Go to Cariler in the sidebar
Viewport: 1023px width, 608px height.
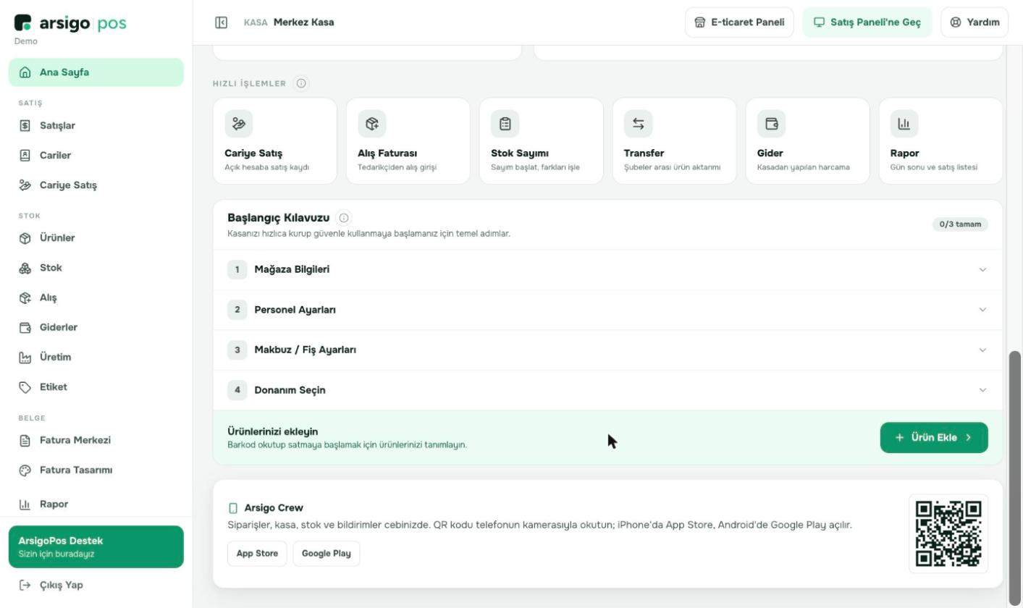tap(96, 156)
